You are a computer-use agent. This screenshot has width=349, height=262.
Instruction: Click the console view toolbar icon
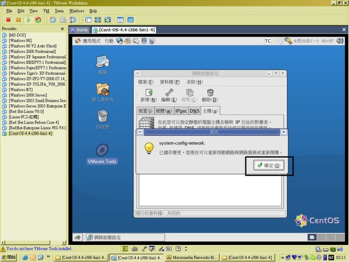pyautogui.click(x=130, y=20)
